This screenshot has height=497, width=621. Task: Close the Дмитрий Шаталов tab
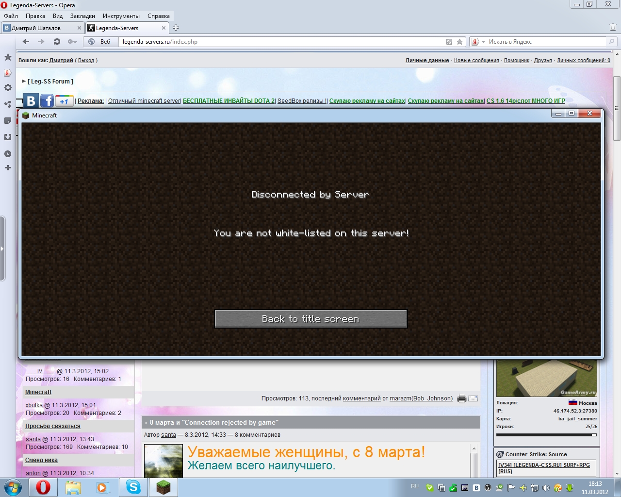click(79, 28)
